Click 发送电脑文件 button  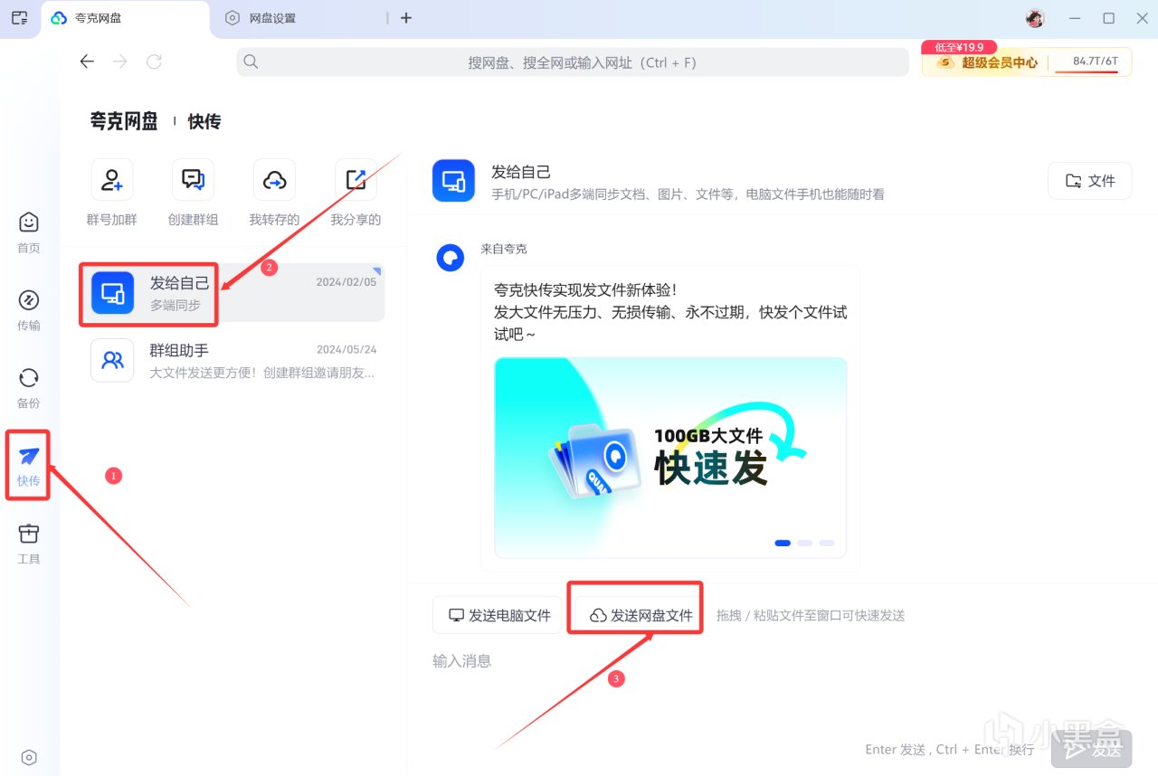[498, 615]
